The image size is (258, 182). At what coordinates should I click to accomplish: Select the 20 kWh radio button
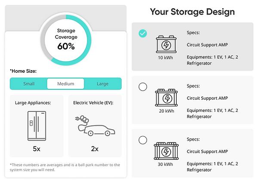pos(143,87)
